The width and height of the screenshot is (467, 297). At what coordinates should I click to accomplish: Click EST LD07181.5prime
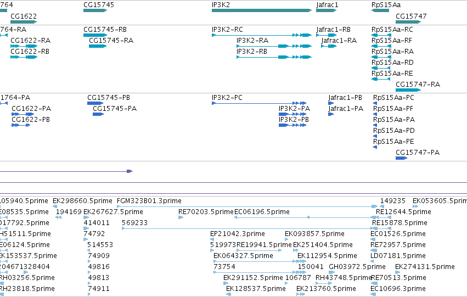click(x=398, y=256)
